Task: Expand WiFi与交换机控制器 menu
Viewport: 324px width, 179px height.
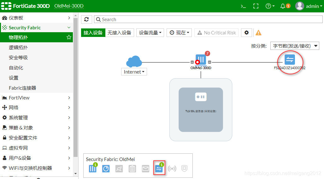Action: [x=36, y=168]
